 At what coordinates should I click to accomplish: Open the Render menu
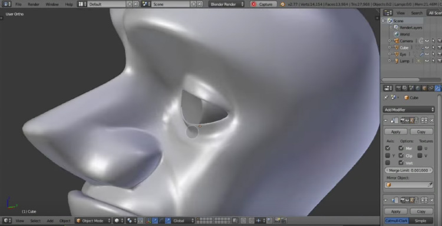pos(34,4)
